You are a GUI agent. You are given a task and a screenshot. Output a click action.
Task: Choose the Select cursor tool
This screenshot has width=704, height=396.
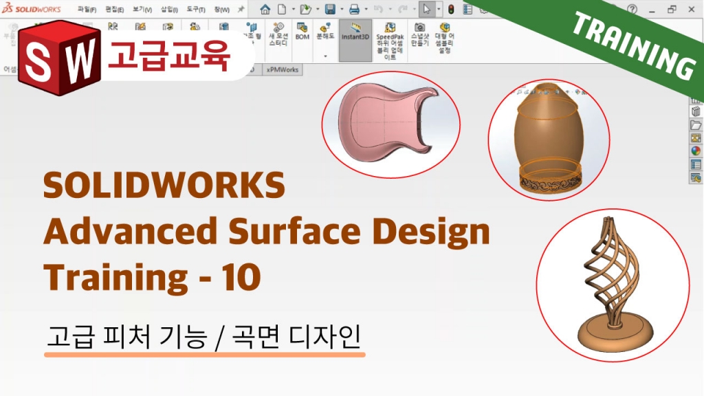(426, 9)
